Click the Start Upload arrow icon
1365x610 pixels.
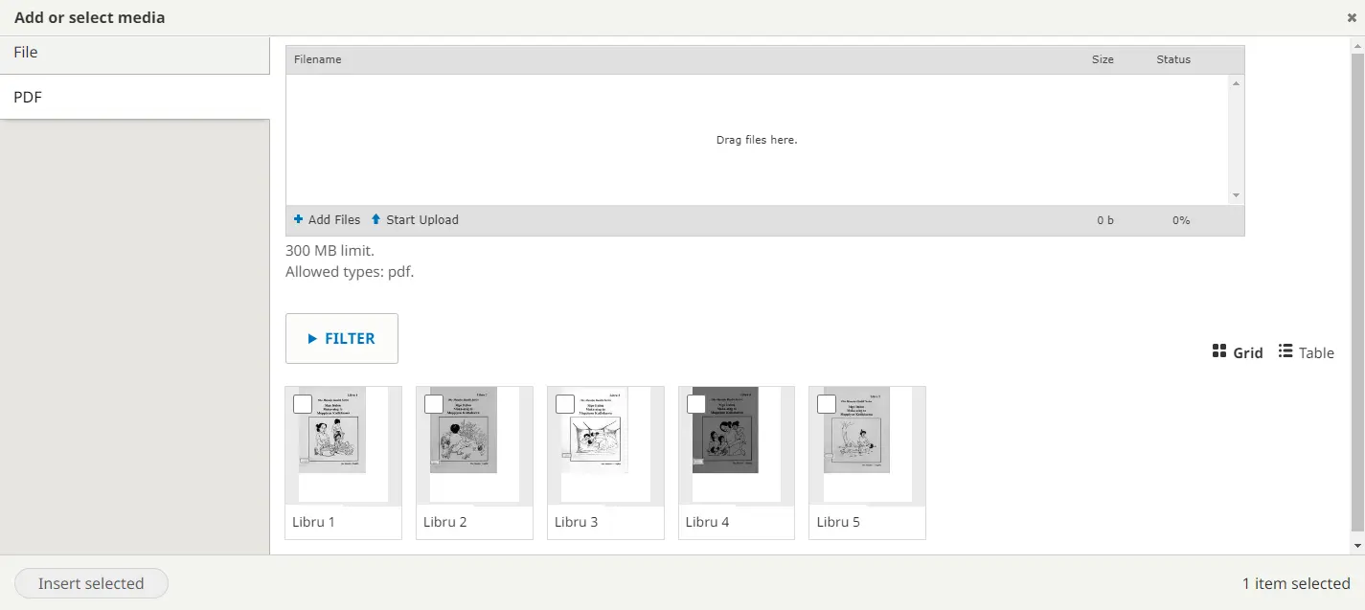point(376,219)
